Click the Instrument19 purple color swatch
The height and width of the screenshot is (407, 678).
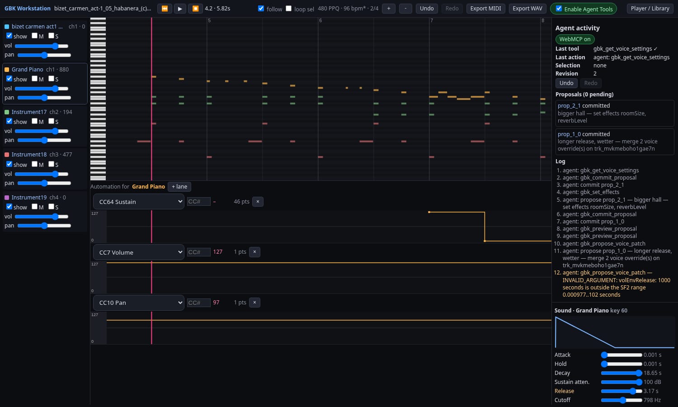coord(7,198)
